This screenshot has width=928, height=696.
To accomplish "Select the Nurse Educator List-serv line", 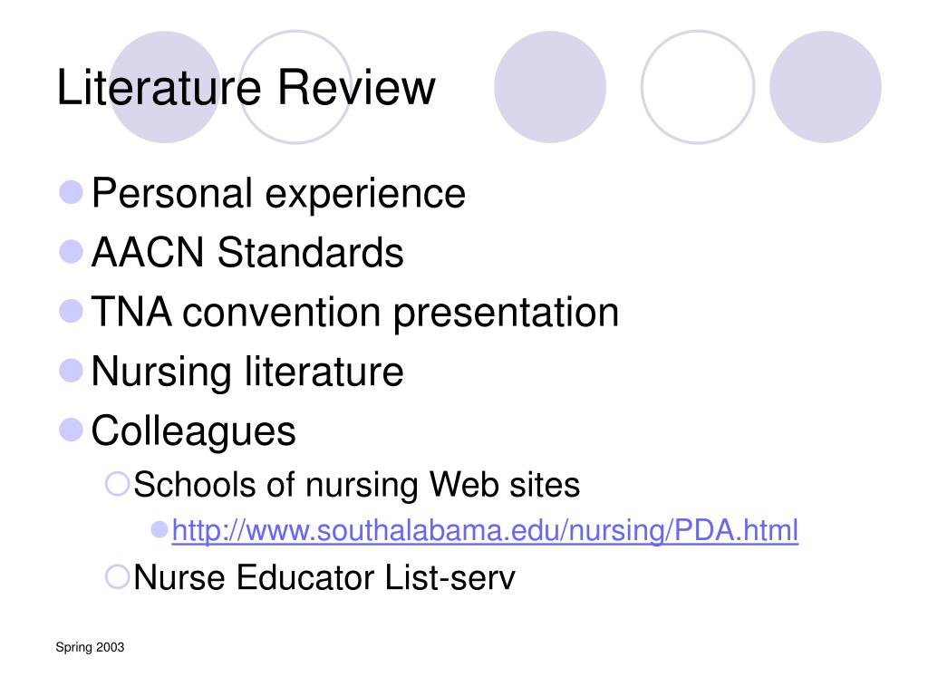I will click(324, 577).
